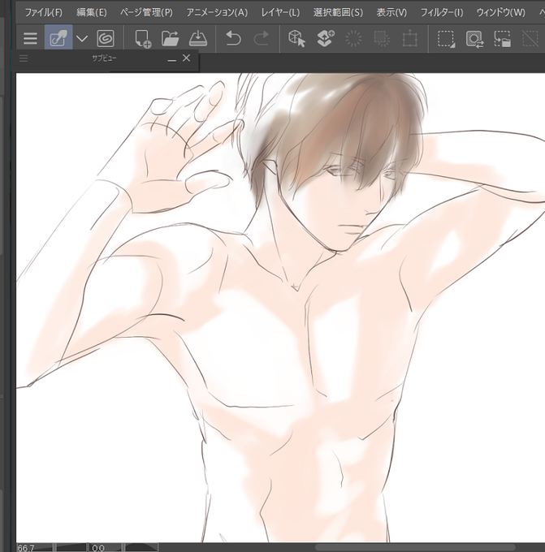Open the サブビュー panel menu icon

pos(24,58)
